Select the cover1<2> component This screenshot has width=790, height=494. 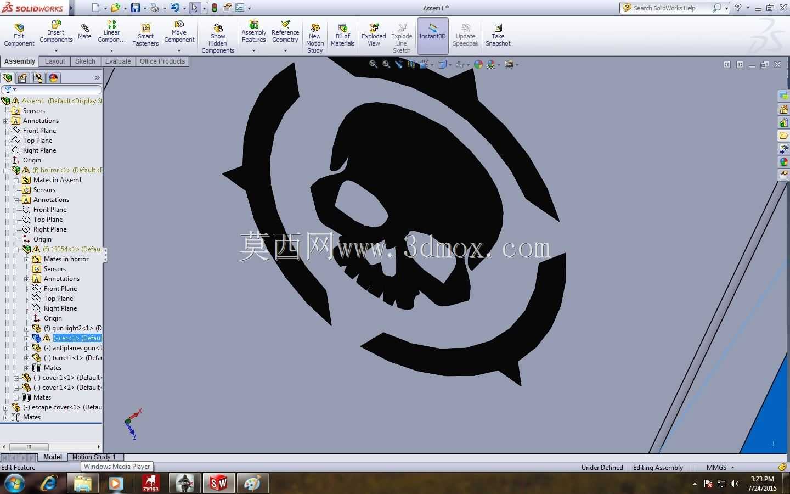click(x=67, y=388)
